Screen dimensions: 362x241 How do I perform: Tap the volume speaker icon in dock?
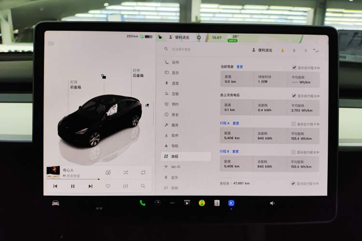[272, 203]
